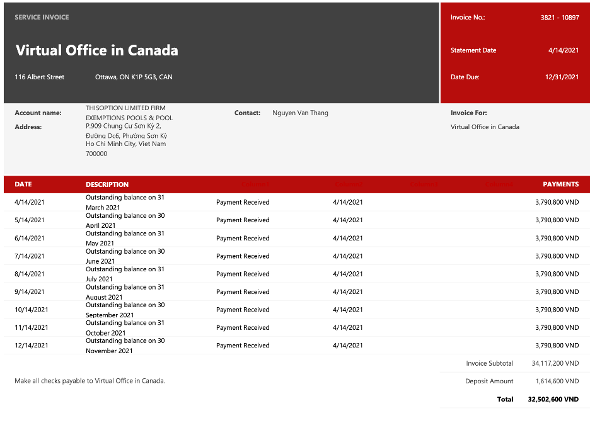Click the "12/14/2021" date cell

(32, 346)
